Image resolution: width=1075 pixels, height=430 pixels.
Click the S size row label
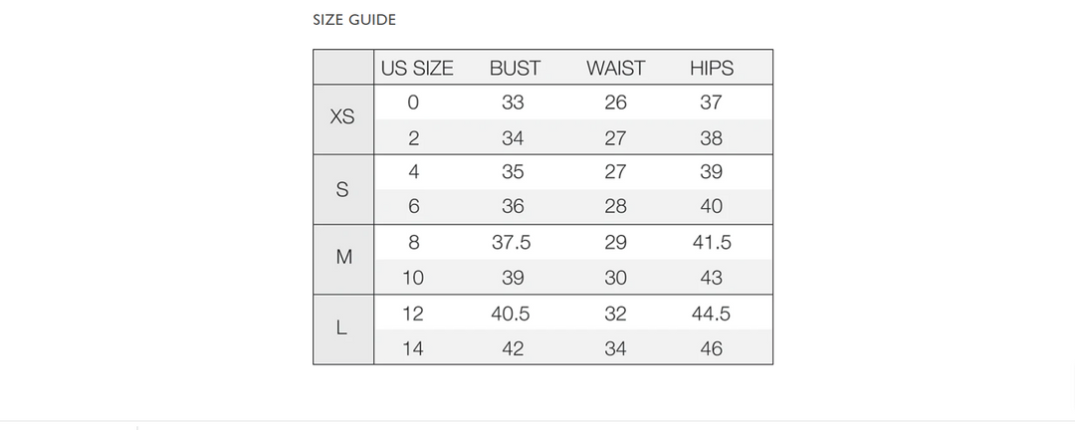click(x=342, y=189)
